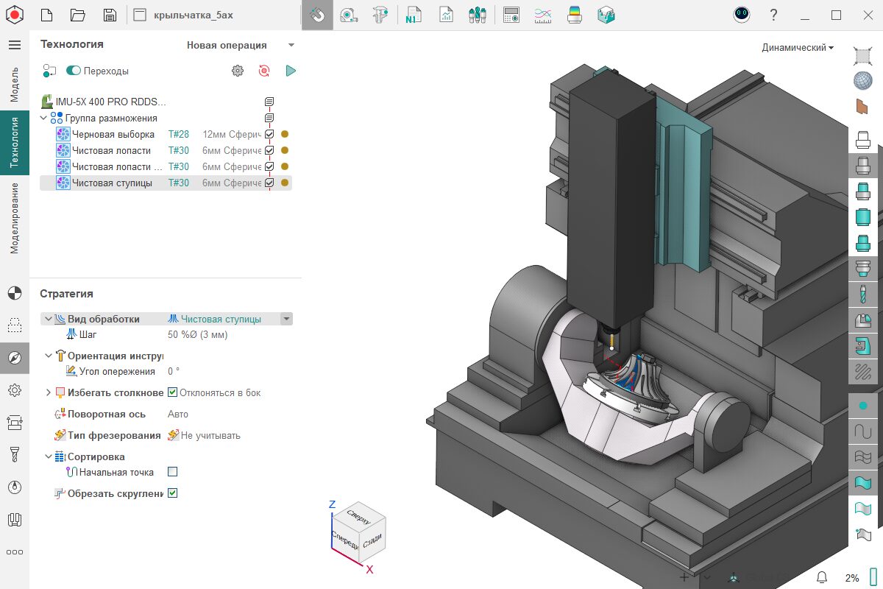The height and width of the screenshot is (589, 883).
Task: Uncheck the Отклоняться в бок checkbox
Action: click(173, 392)
